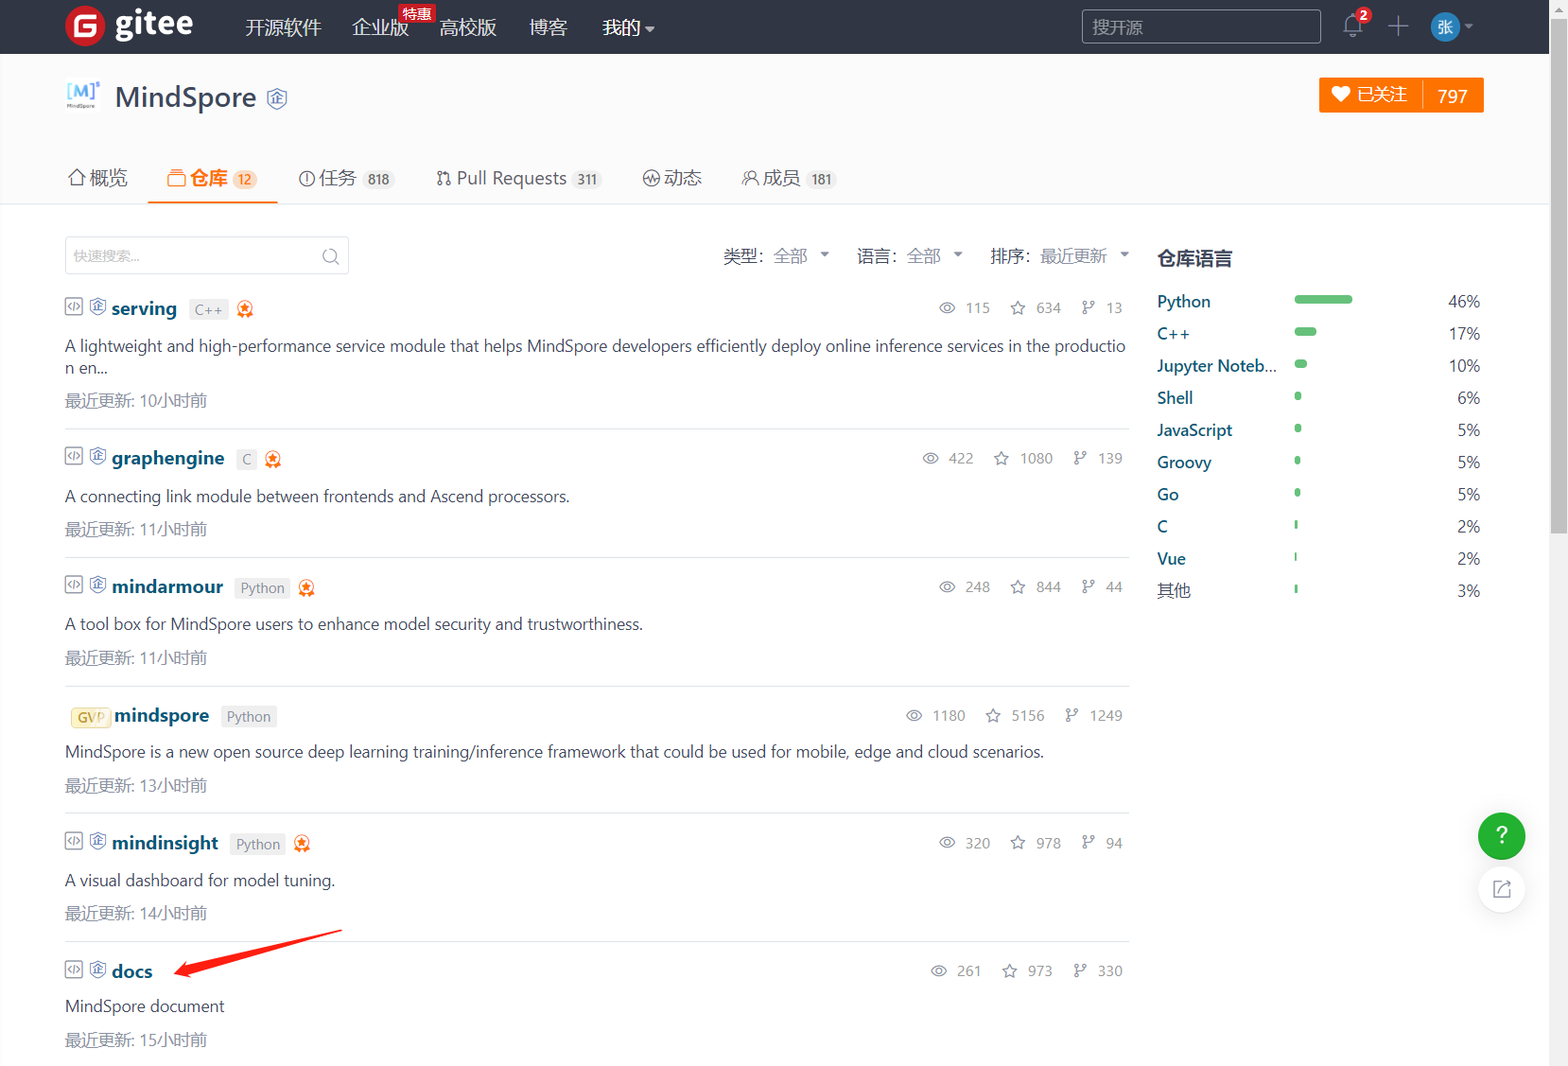Click the Gitee logo icon

85,26
